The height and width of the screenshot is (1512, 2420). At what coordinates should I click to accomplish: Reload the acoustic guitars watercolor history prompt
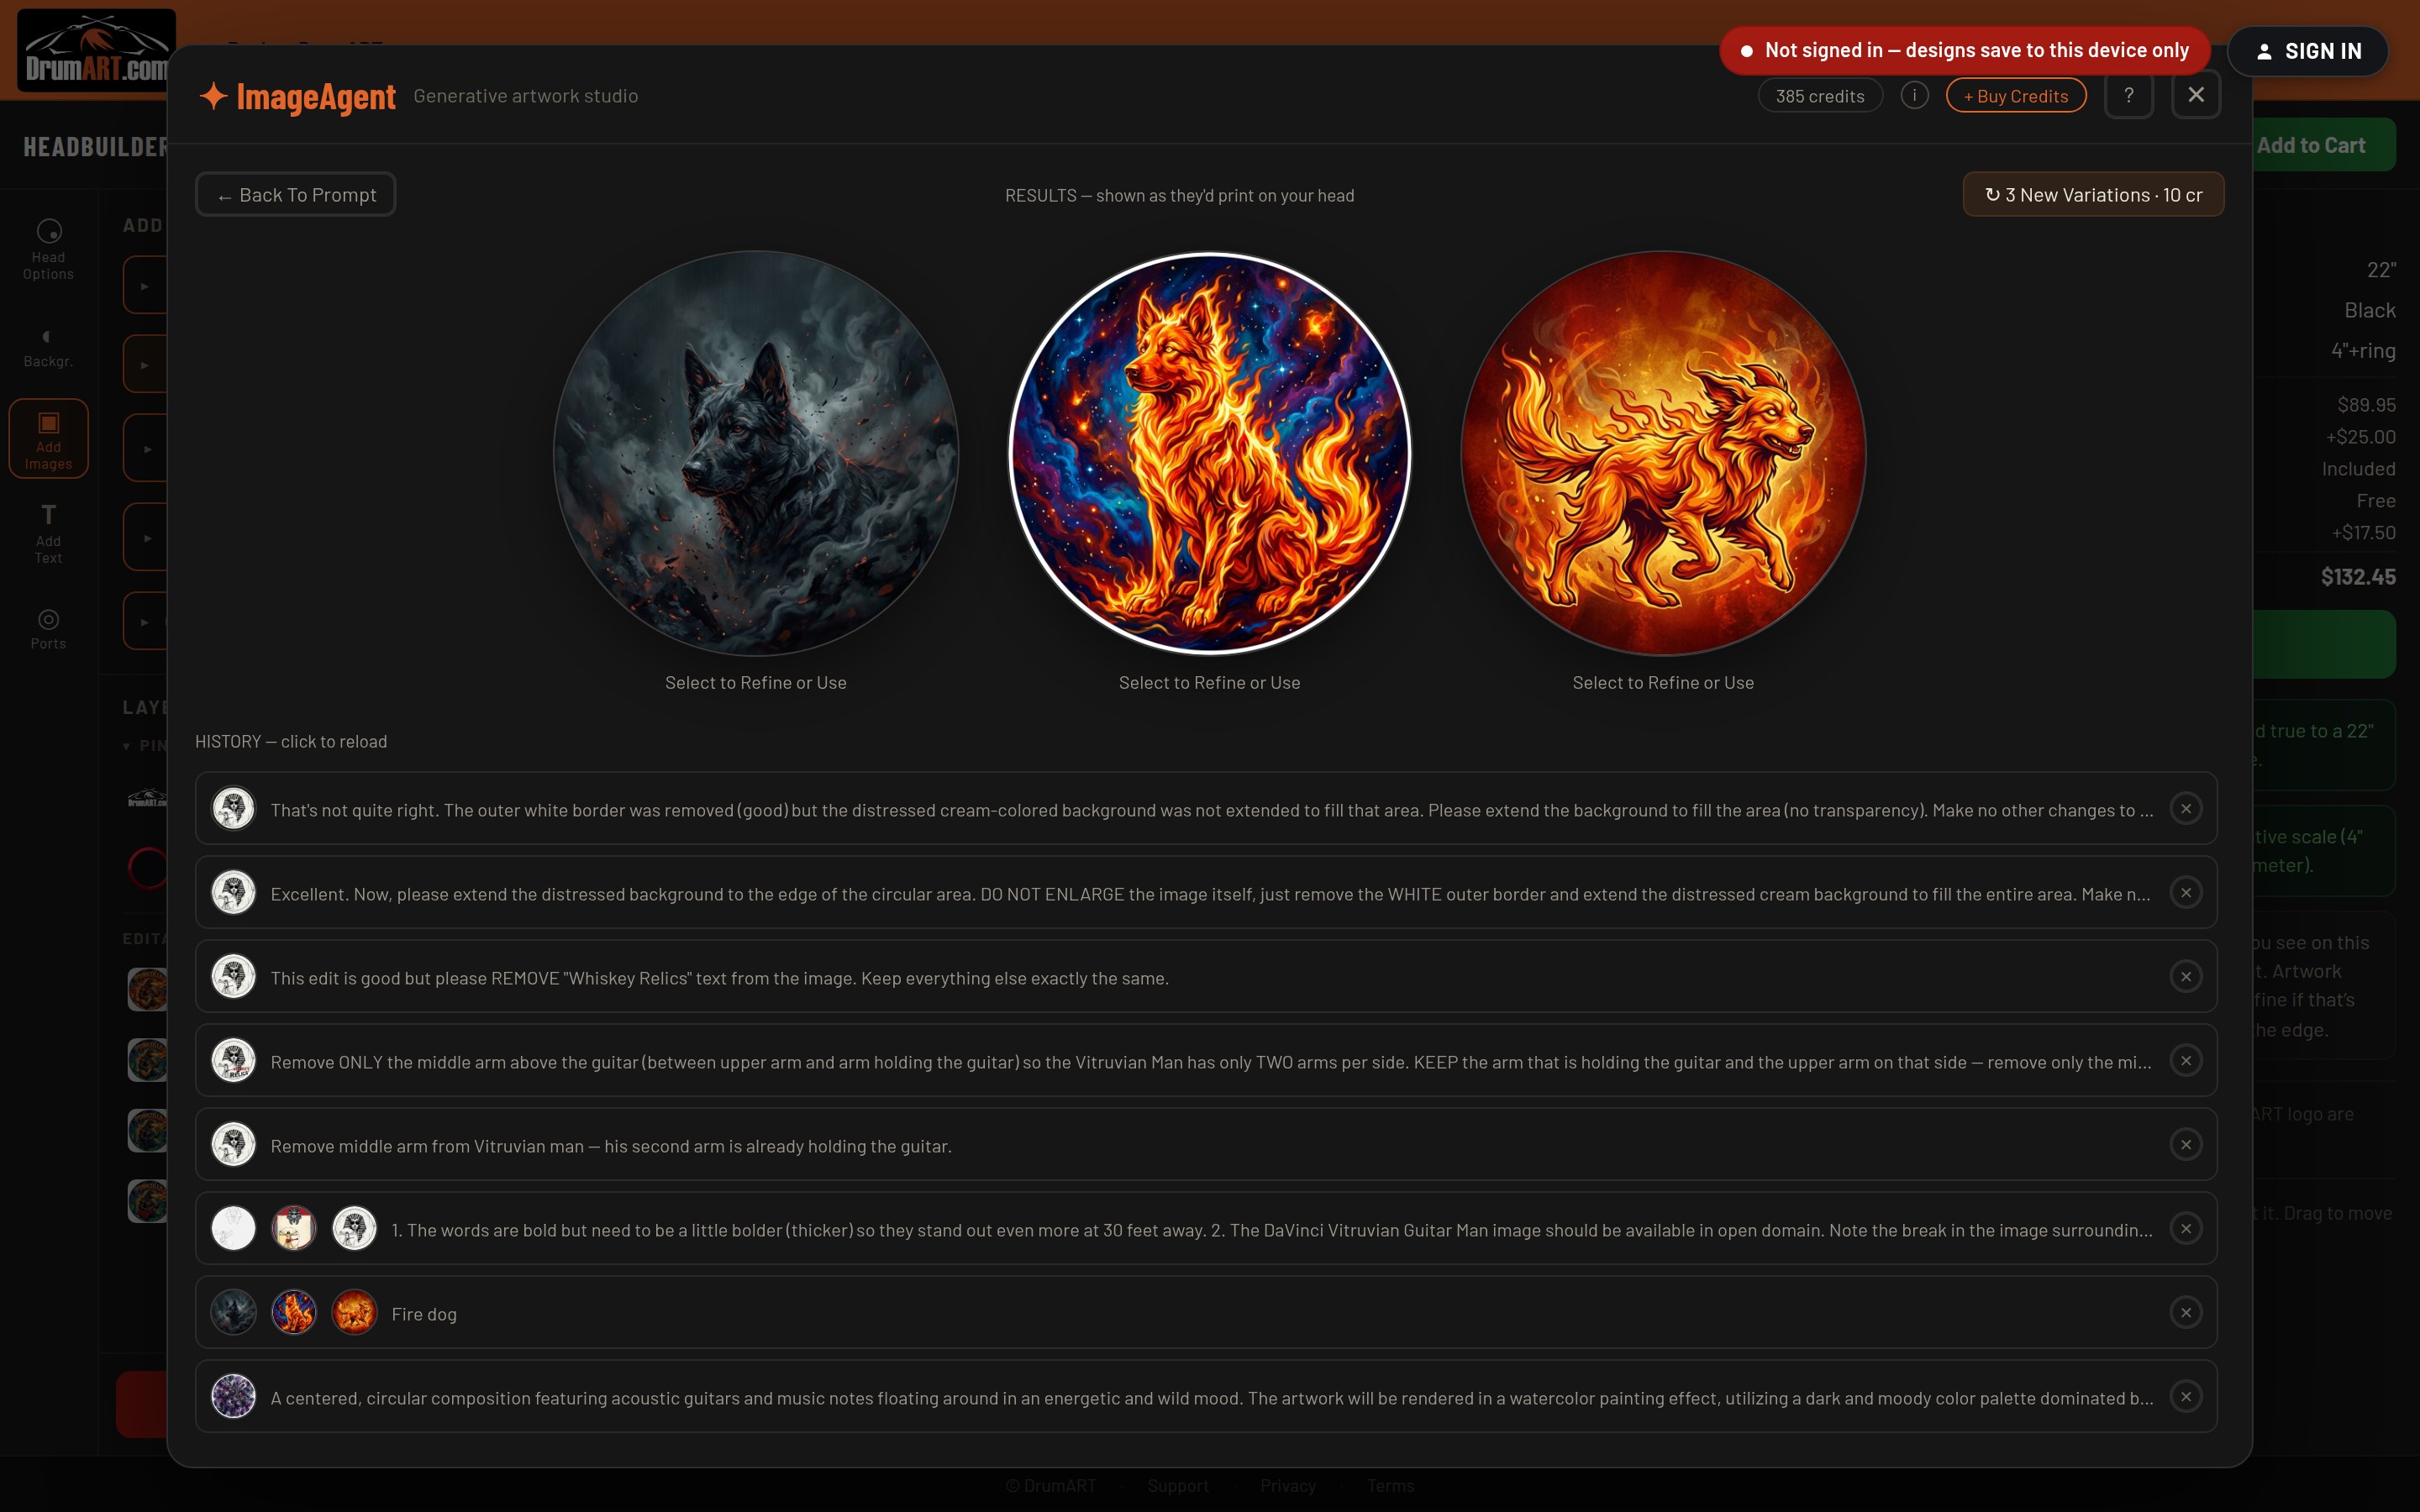[1206, 1397]
